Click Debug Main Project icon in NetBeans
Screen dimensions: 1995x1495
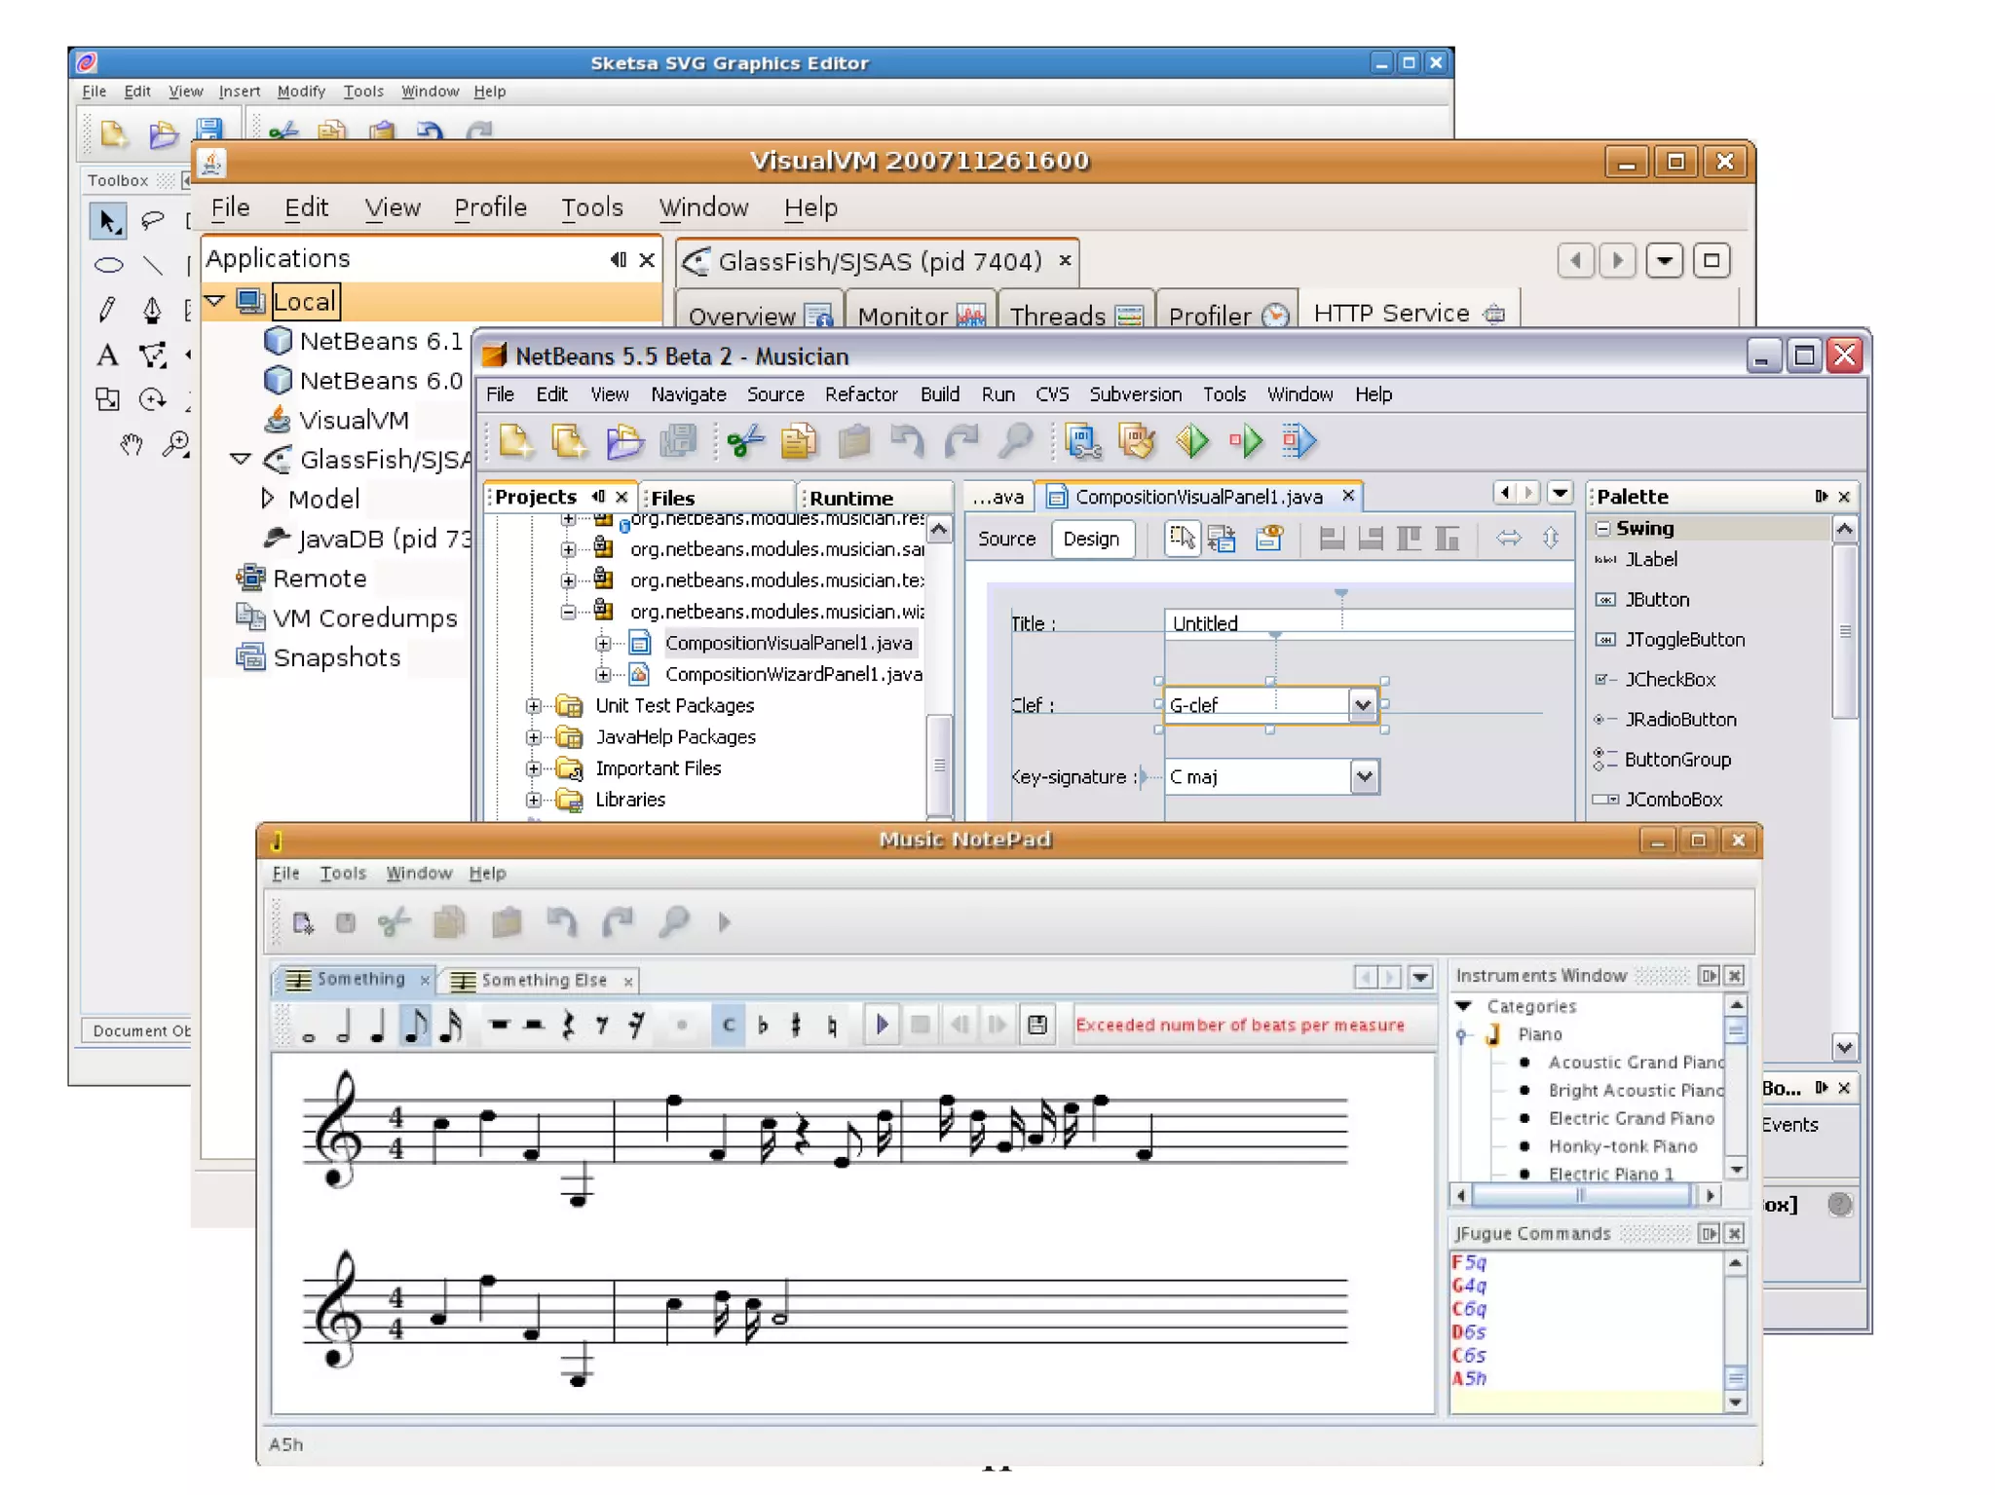1246,441
